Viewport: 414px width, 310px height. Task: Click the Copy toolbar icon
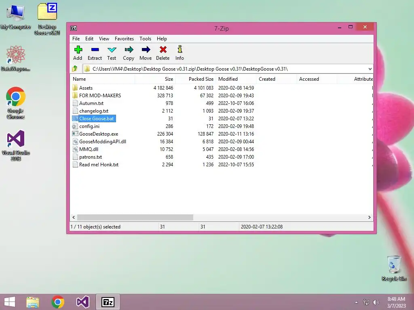click(129, 50)
